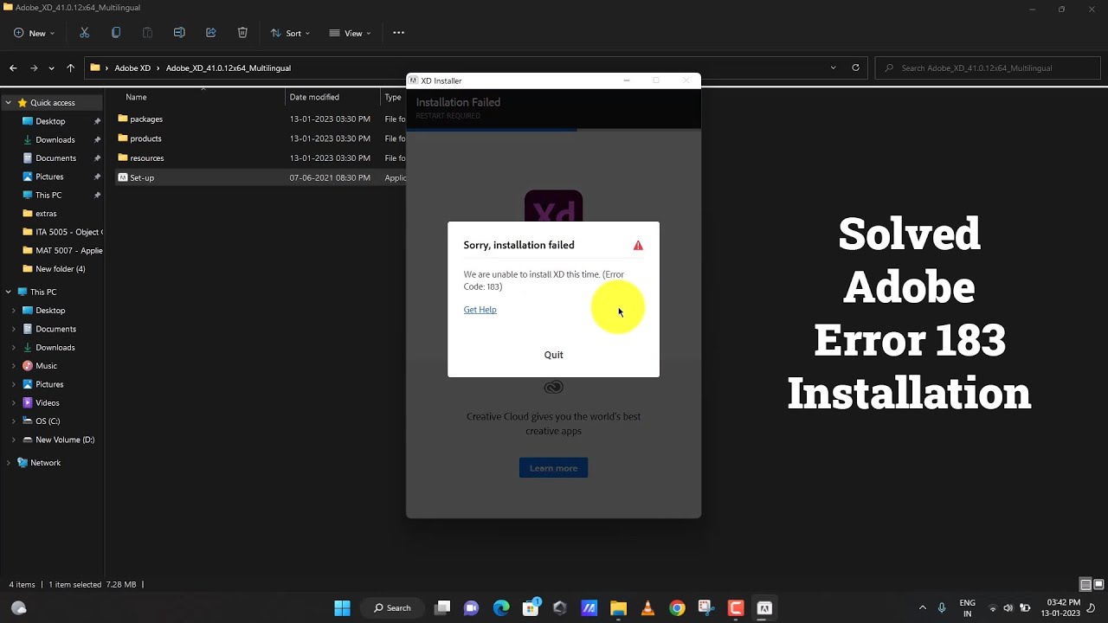The width and height of the screenshot is (1108, 623).
Task: Open Task View from taskbar
Action: pos(442,608)
